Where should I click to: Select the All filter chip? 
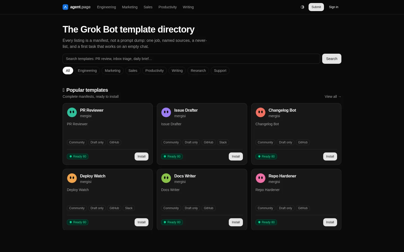tap(68, 71)
